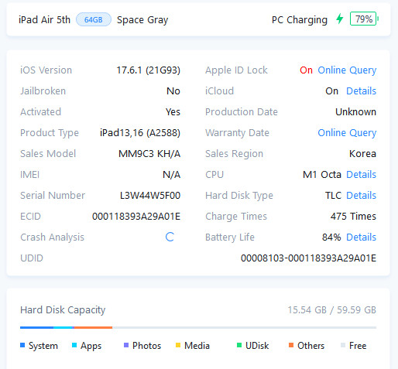Click the 79% battery indicator
398x369 pixels.
point(364,19)
